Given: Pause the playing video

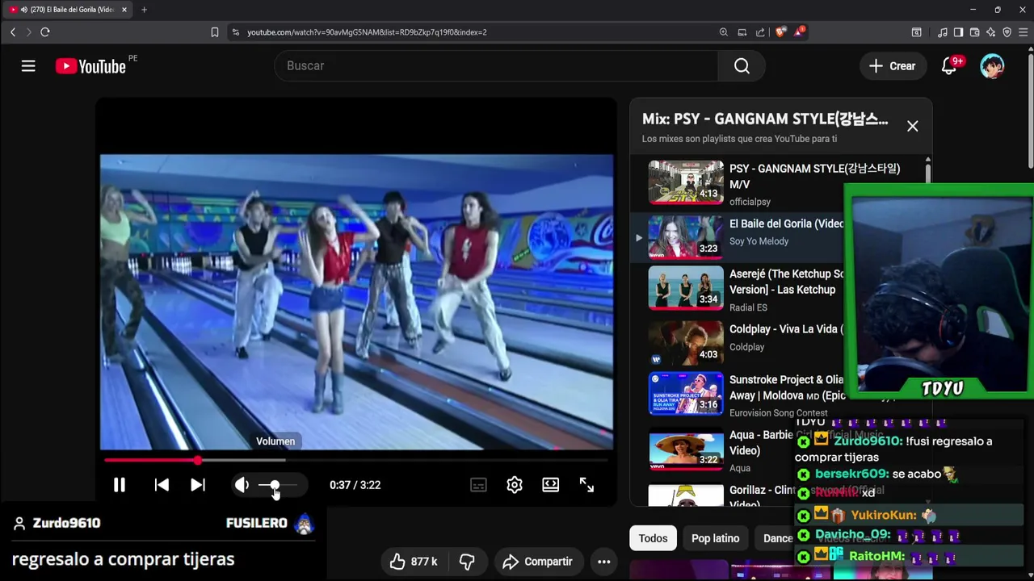Looking at the screenshot, I should tap(119, 485).
